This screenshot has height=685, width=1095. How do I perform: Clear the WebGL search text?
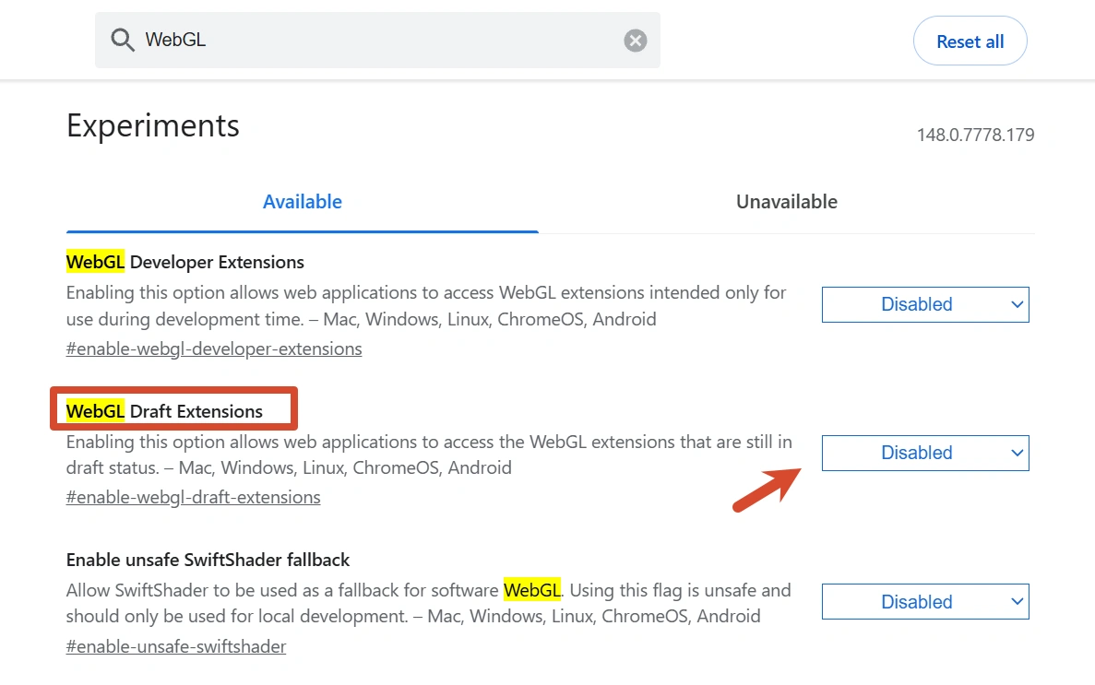[635, 41]
